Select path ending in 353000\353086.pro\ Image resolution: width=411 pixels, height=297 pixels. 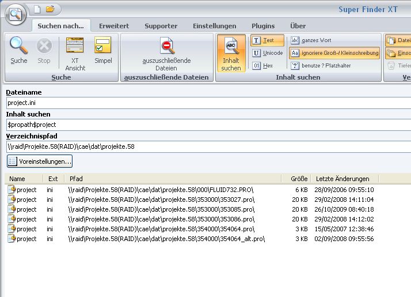point(161,219)
